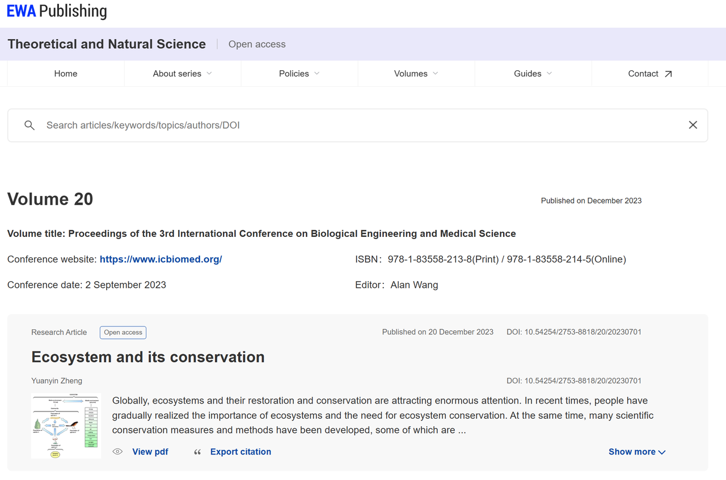This screenshot has width=726, height=480.
Task: Click the Theoretical and Natural Science title
Action: 107,44
